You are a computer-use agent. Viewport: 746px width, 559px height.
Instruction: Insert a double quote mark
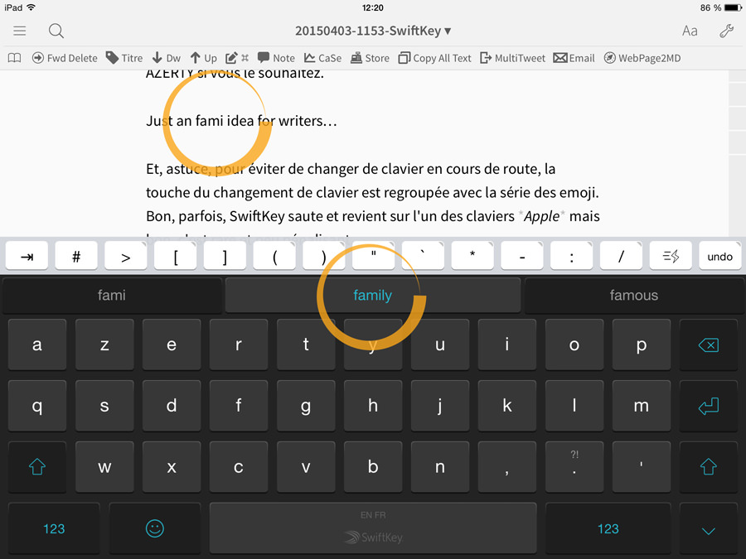point(374,256)
